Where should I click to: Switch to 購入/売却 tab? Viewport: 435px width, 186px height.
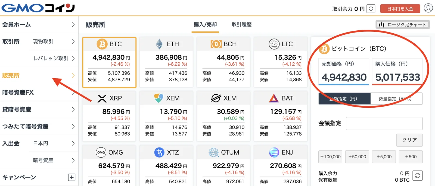point(205,25)
